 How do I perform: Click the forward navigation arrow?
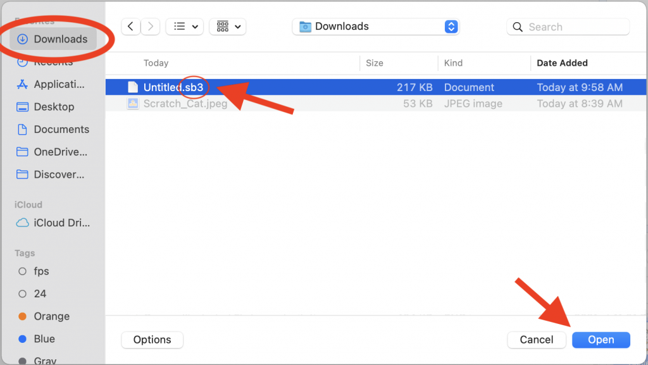click(x=150, y=27)
